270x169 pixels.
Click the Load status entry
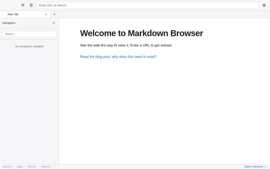pyautogui.click(x=20, y=166)
